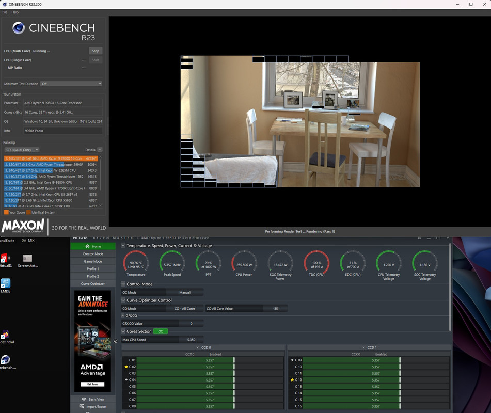Select ranking entry Intel Core i9-9880H 9087
491x413 pixels.
click(x=51, y=182)
